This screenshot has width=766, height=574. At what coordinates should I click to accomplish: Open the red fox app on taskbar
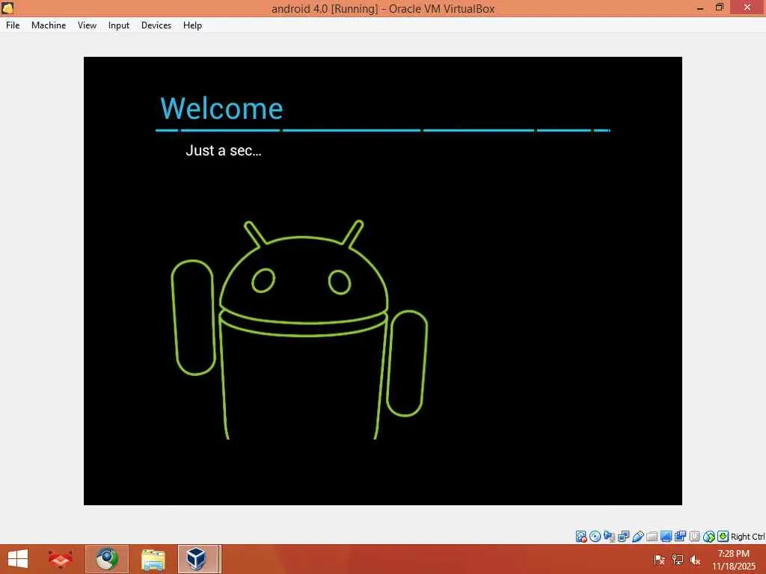pos(60,559)
